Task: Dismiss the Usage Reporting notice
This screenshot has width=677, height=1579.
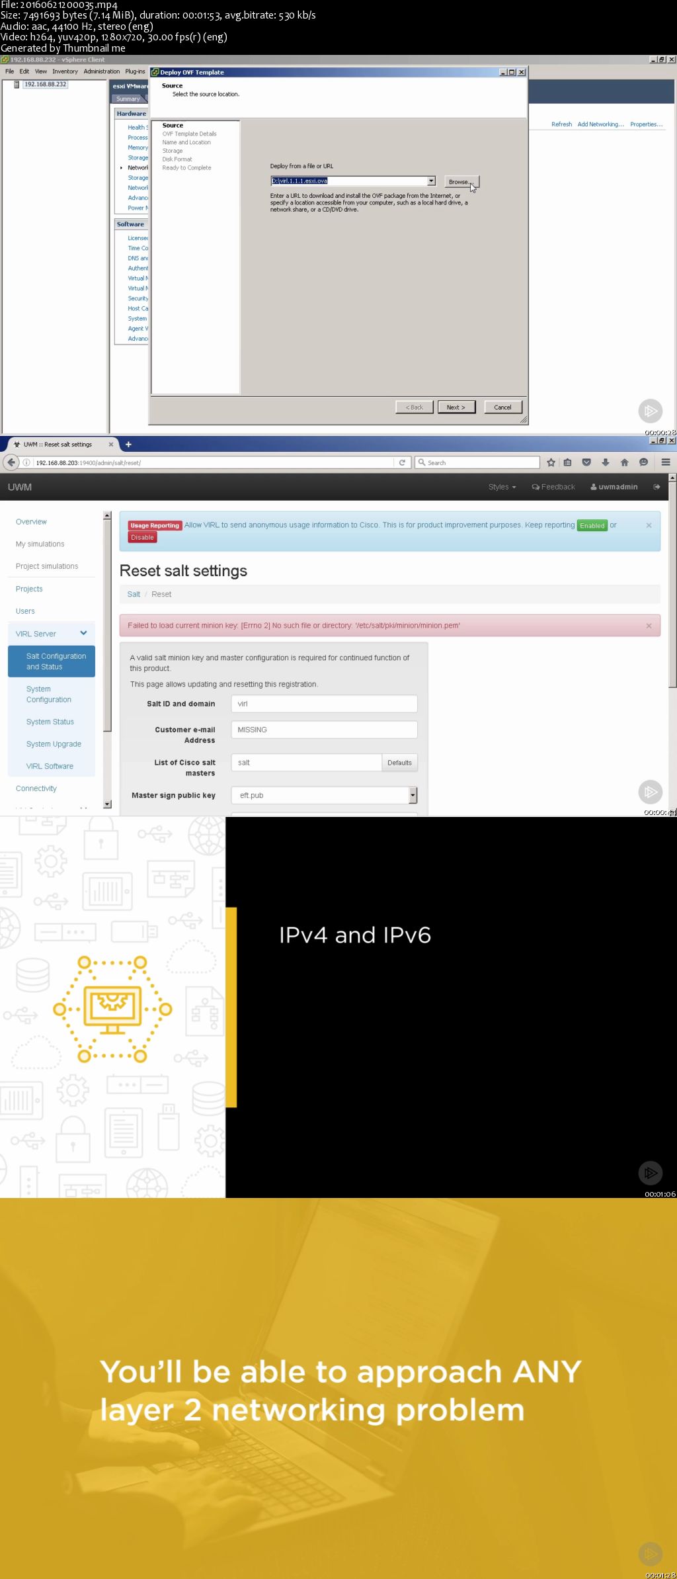Action: [x=649, y=525]
